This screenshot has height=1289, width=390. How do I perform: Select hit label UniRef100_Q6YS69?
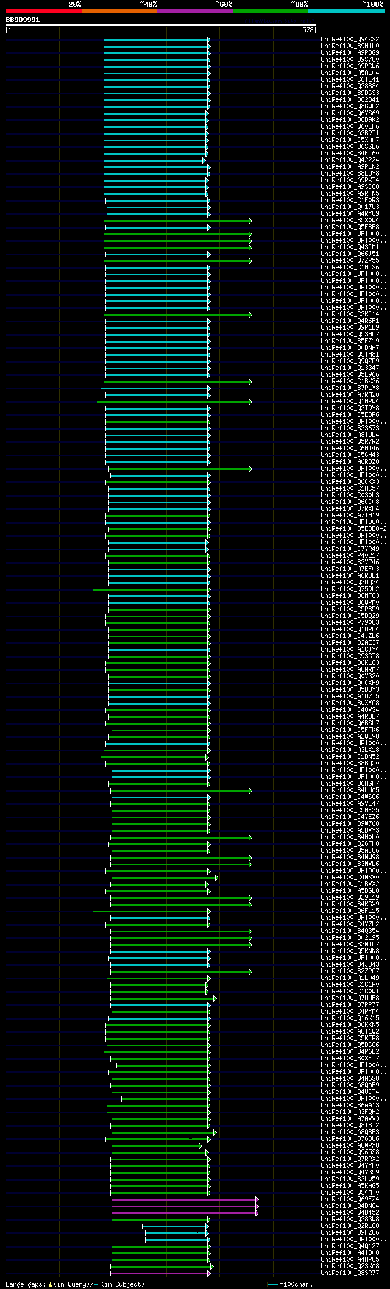[350, 113]
